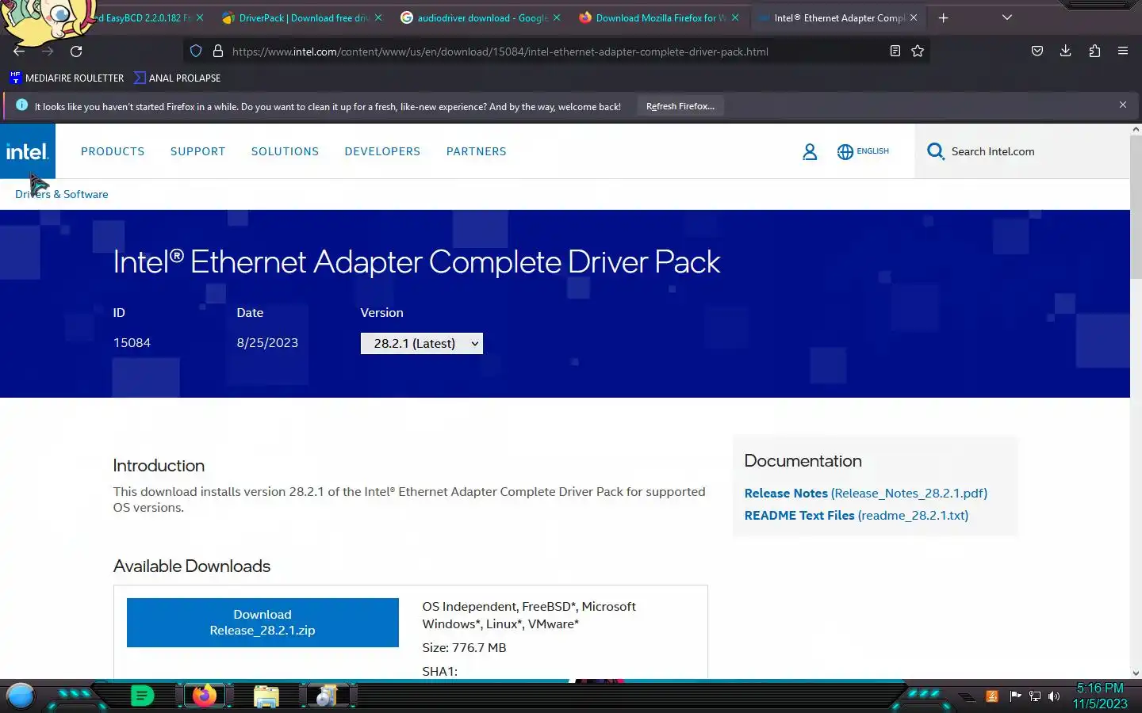Click the search magnifier icon
1142x713 pixels.
click(x=936, y=151)
